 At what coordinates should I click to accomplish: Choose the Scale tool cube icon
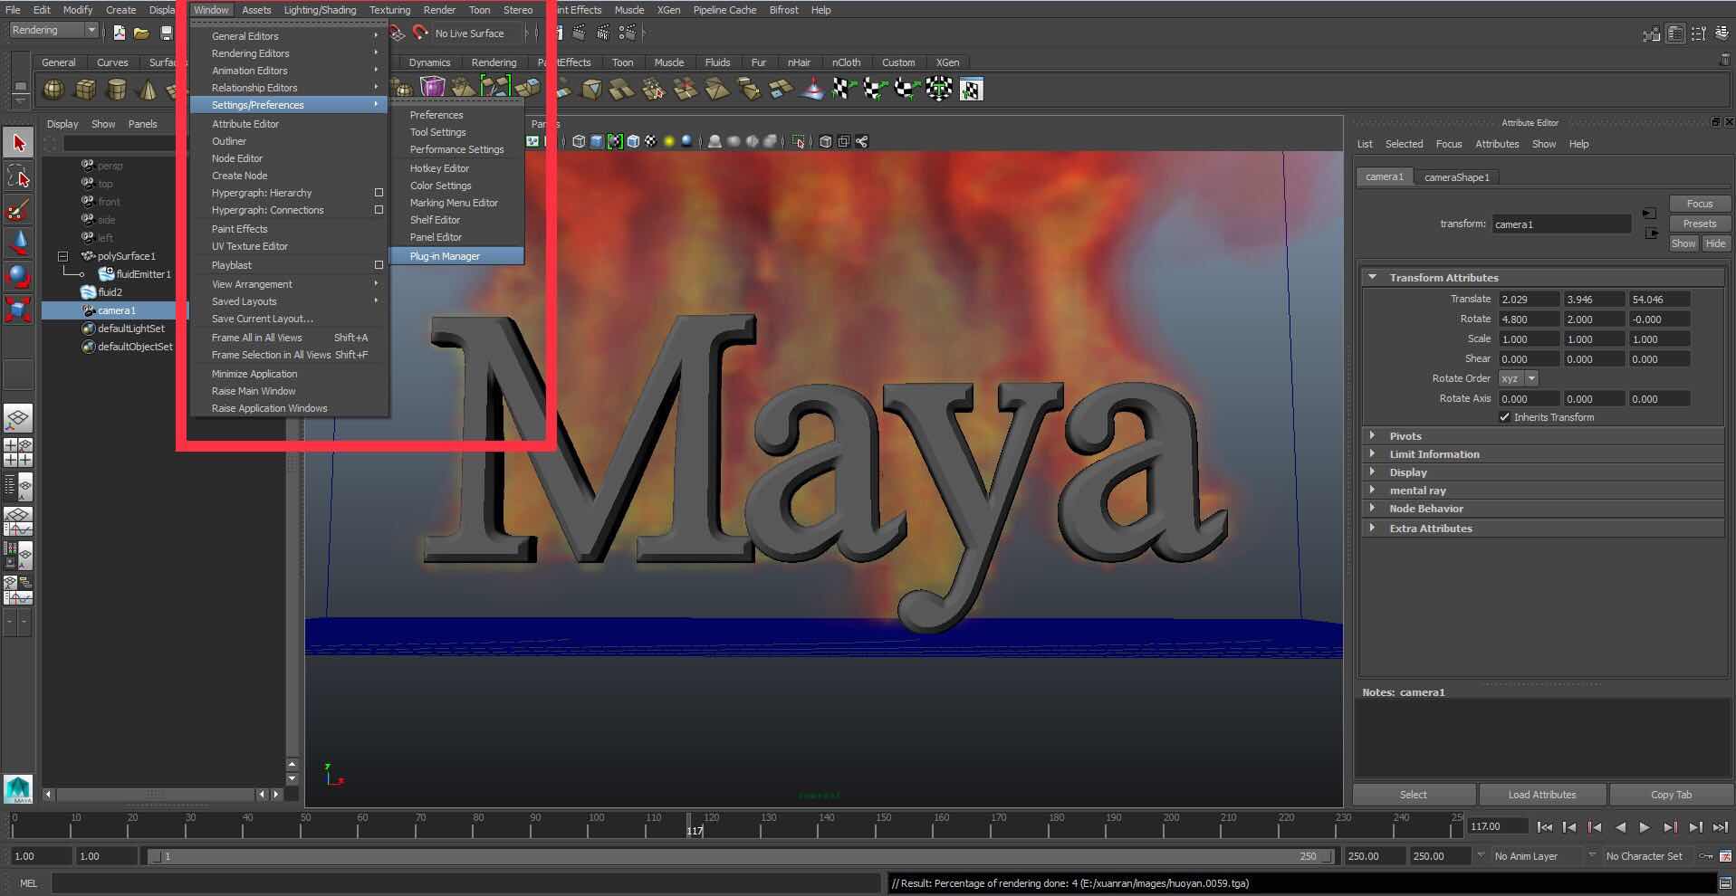coord(19,309)
